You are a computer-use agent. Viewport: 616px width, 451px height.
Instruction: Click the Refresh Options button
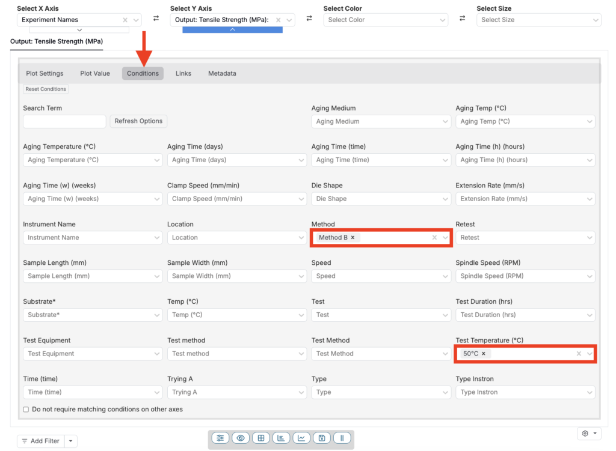click(138, 121)
